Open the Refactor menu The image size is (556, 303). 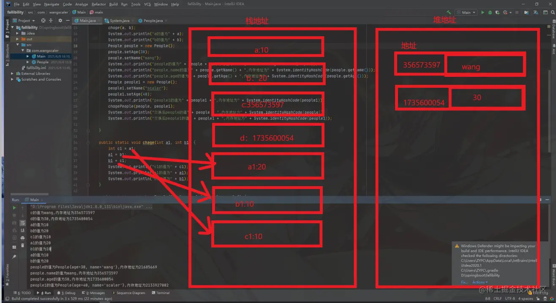click(x=98, y=4)
